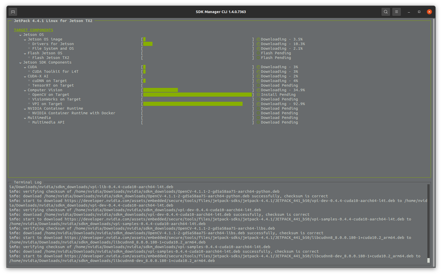Click the TARGET COMPONENTS heading
This screenshot has width=442, height=275.
tap(33, 30)
